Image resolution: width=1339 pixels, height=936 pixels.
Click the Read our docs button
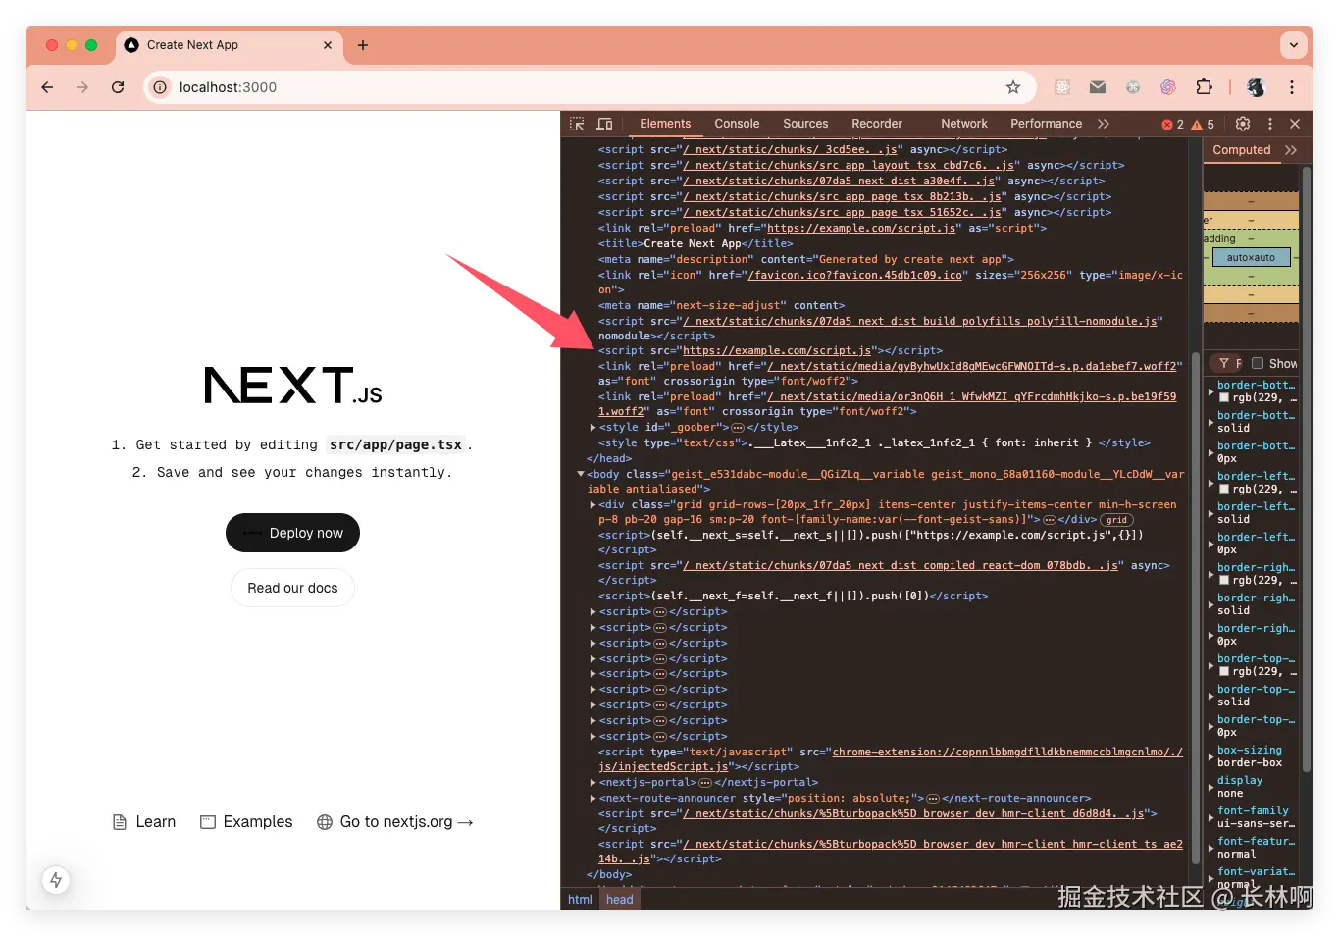[292, 588]
